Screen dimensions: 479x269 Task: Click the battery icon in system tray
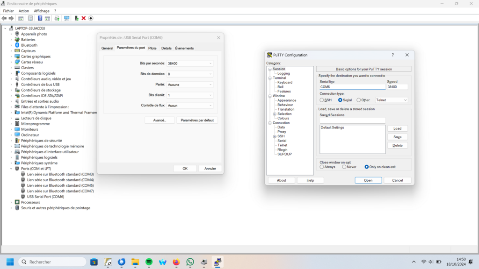click(x=439, y=262)
